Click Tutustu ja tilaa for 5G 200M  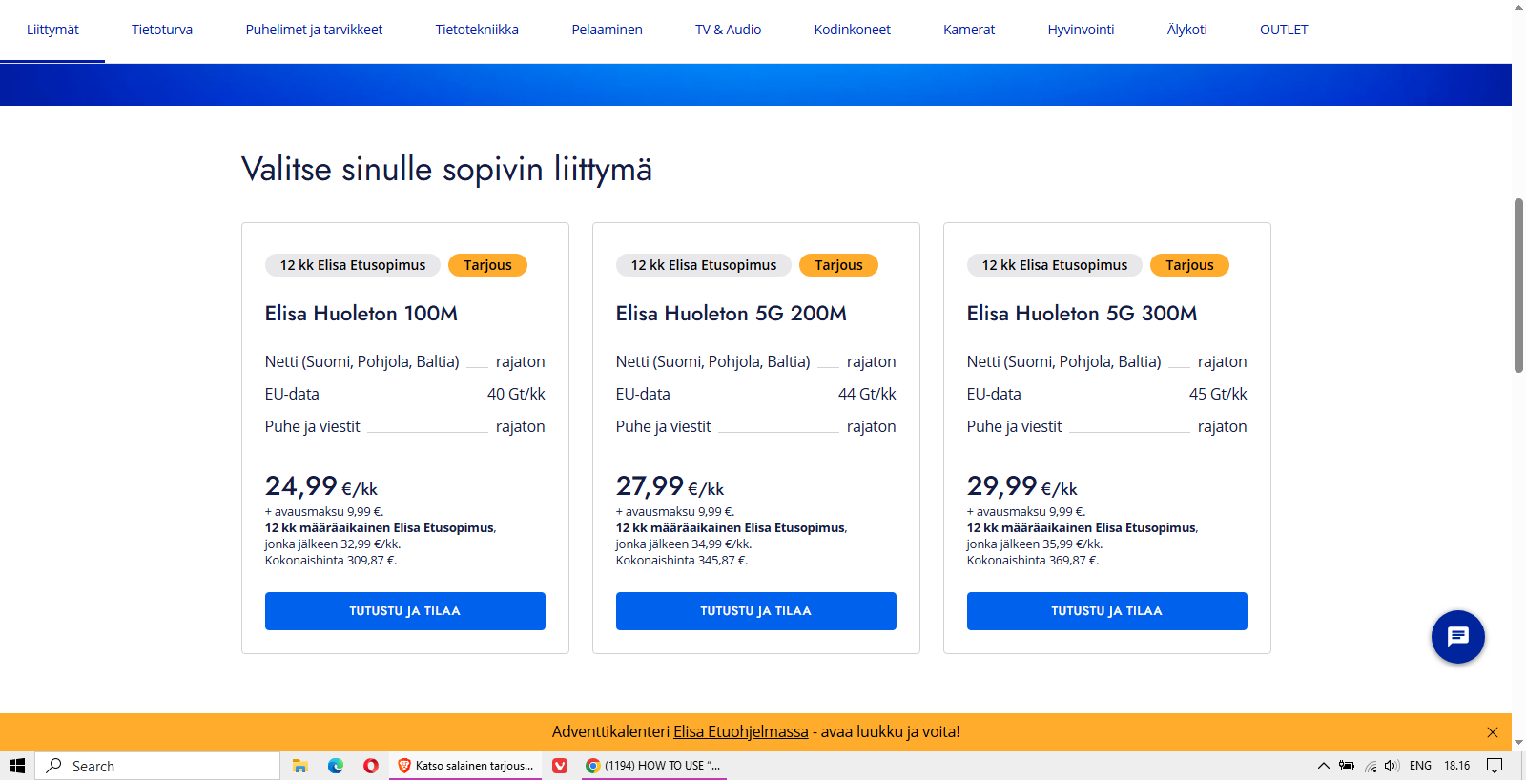pyautogui.click(x=756, y=611)
